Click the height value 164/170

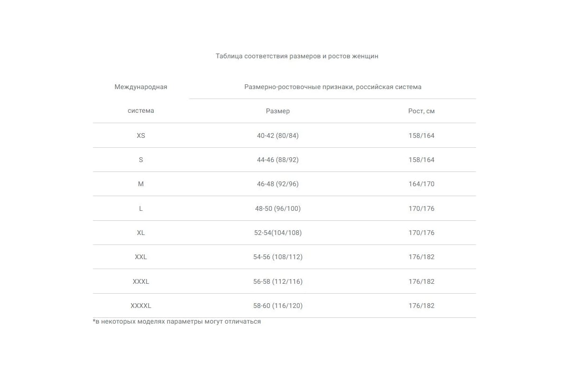422,184
